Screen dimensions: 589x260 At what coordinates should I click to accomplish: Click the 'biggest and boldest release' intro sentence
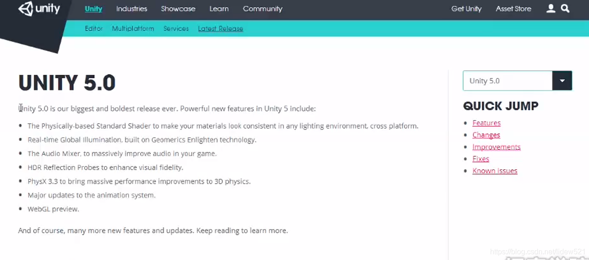pos(167,109)
